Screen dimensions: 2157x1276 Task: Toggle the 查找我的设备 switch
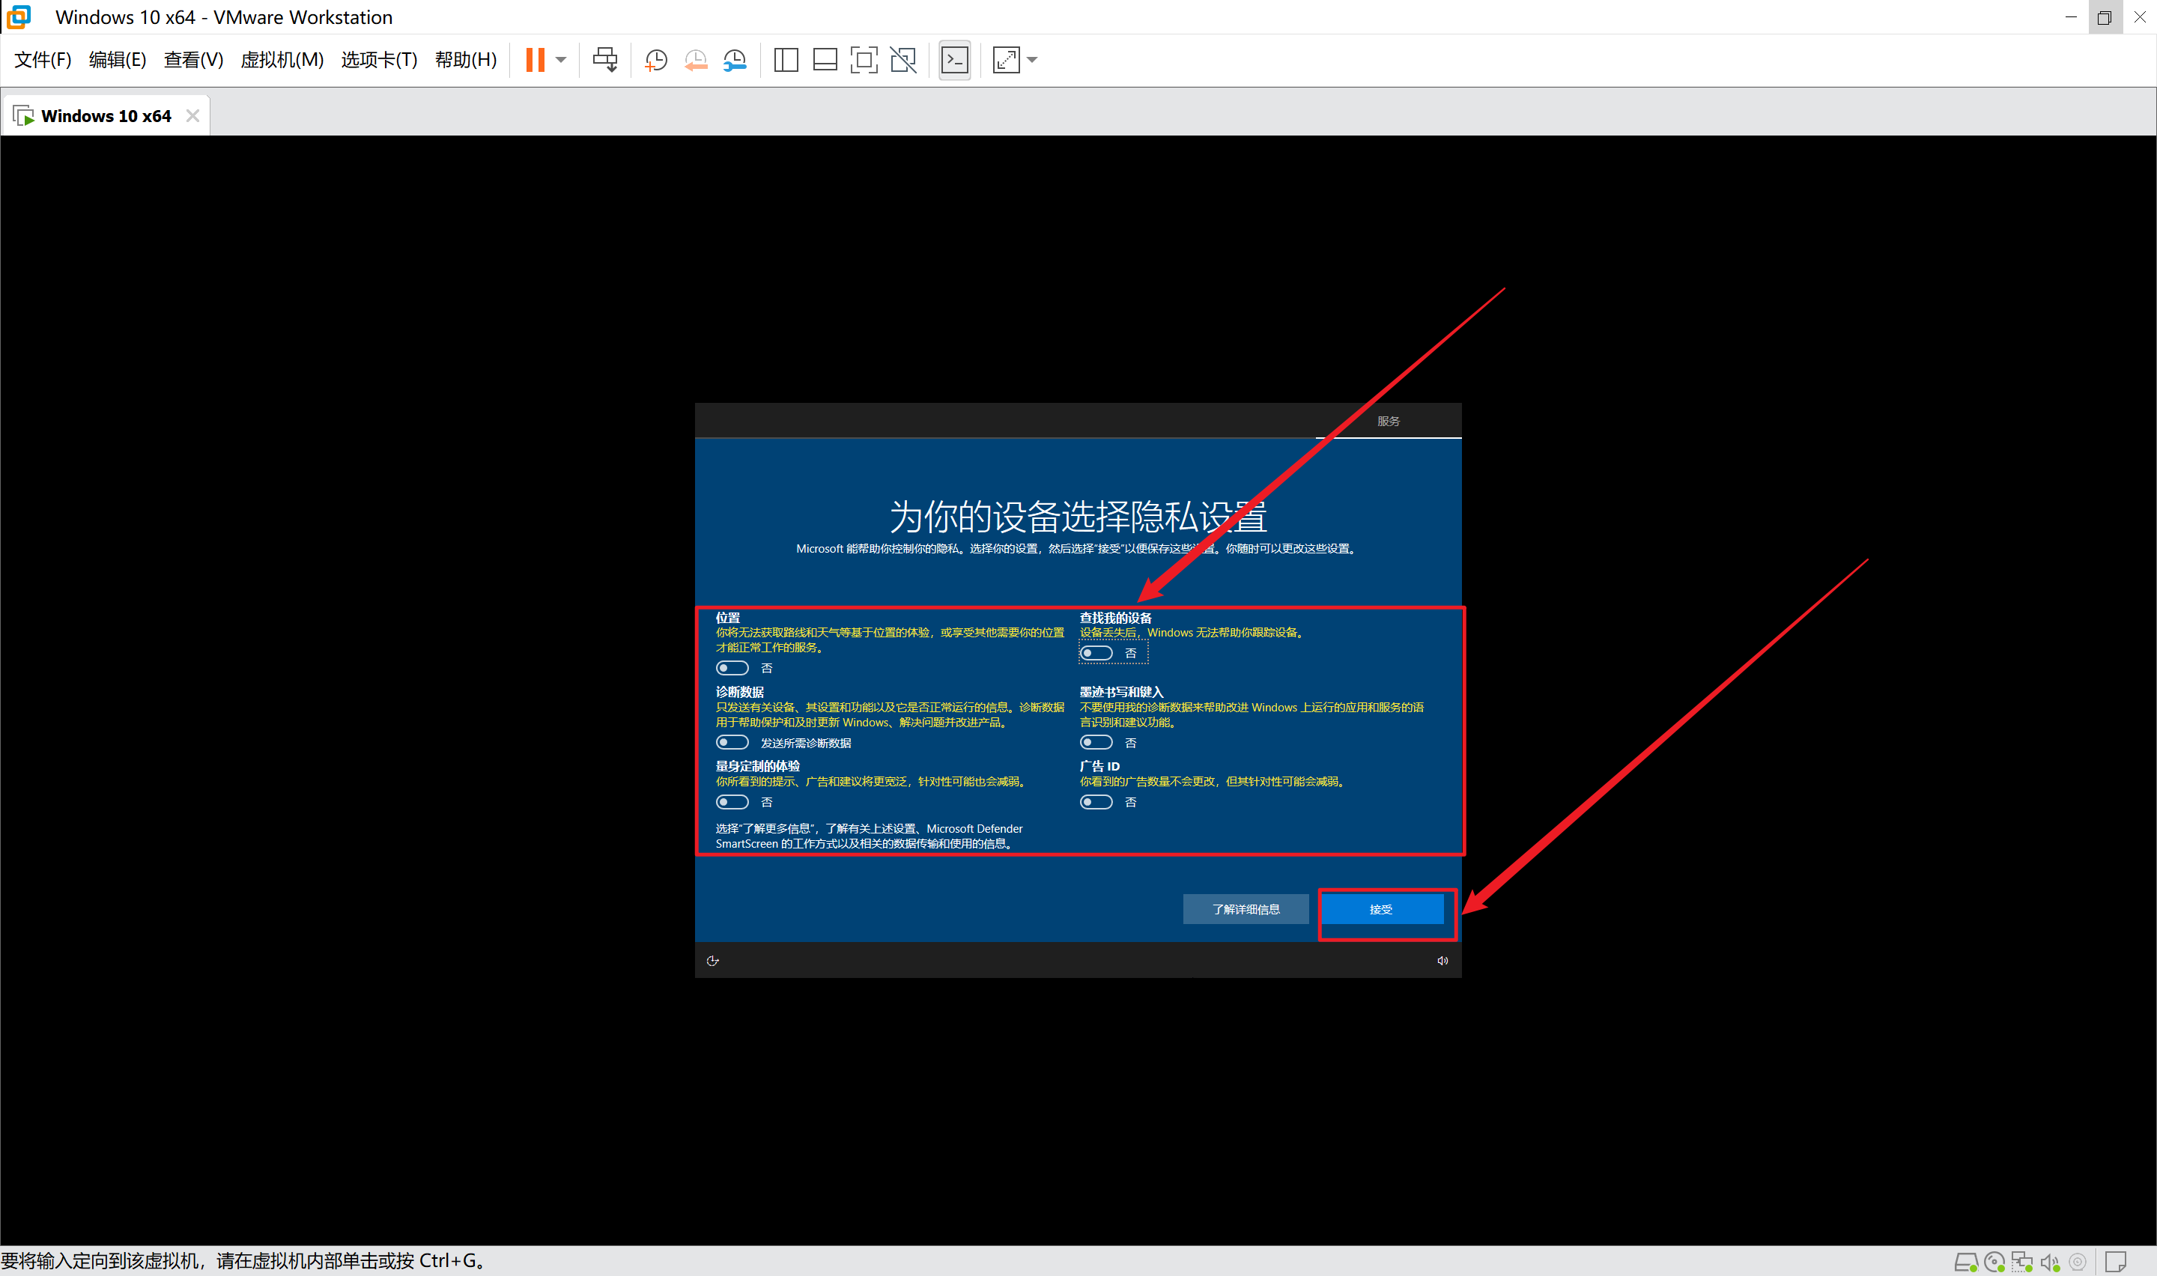pyautogui.click(x=1096, y=654)
